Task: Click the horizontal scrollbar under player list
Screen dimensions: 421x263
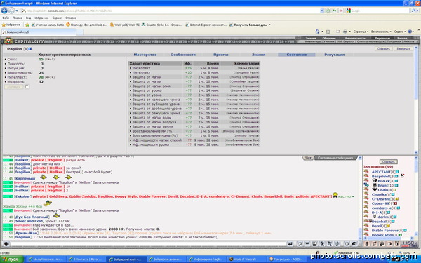Action: point(388,238)
